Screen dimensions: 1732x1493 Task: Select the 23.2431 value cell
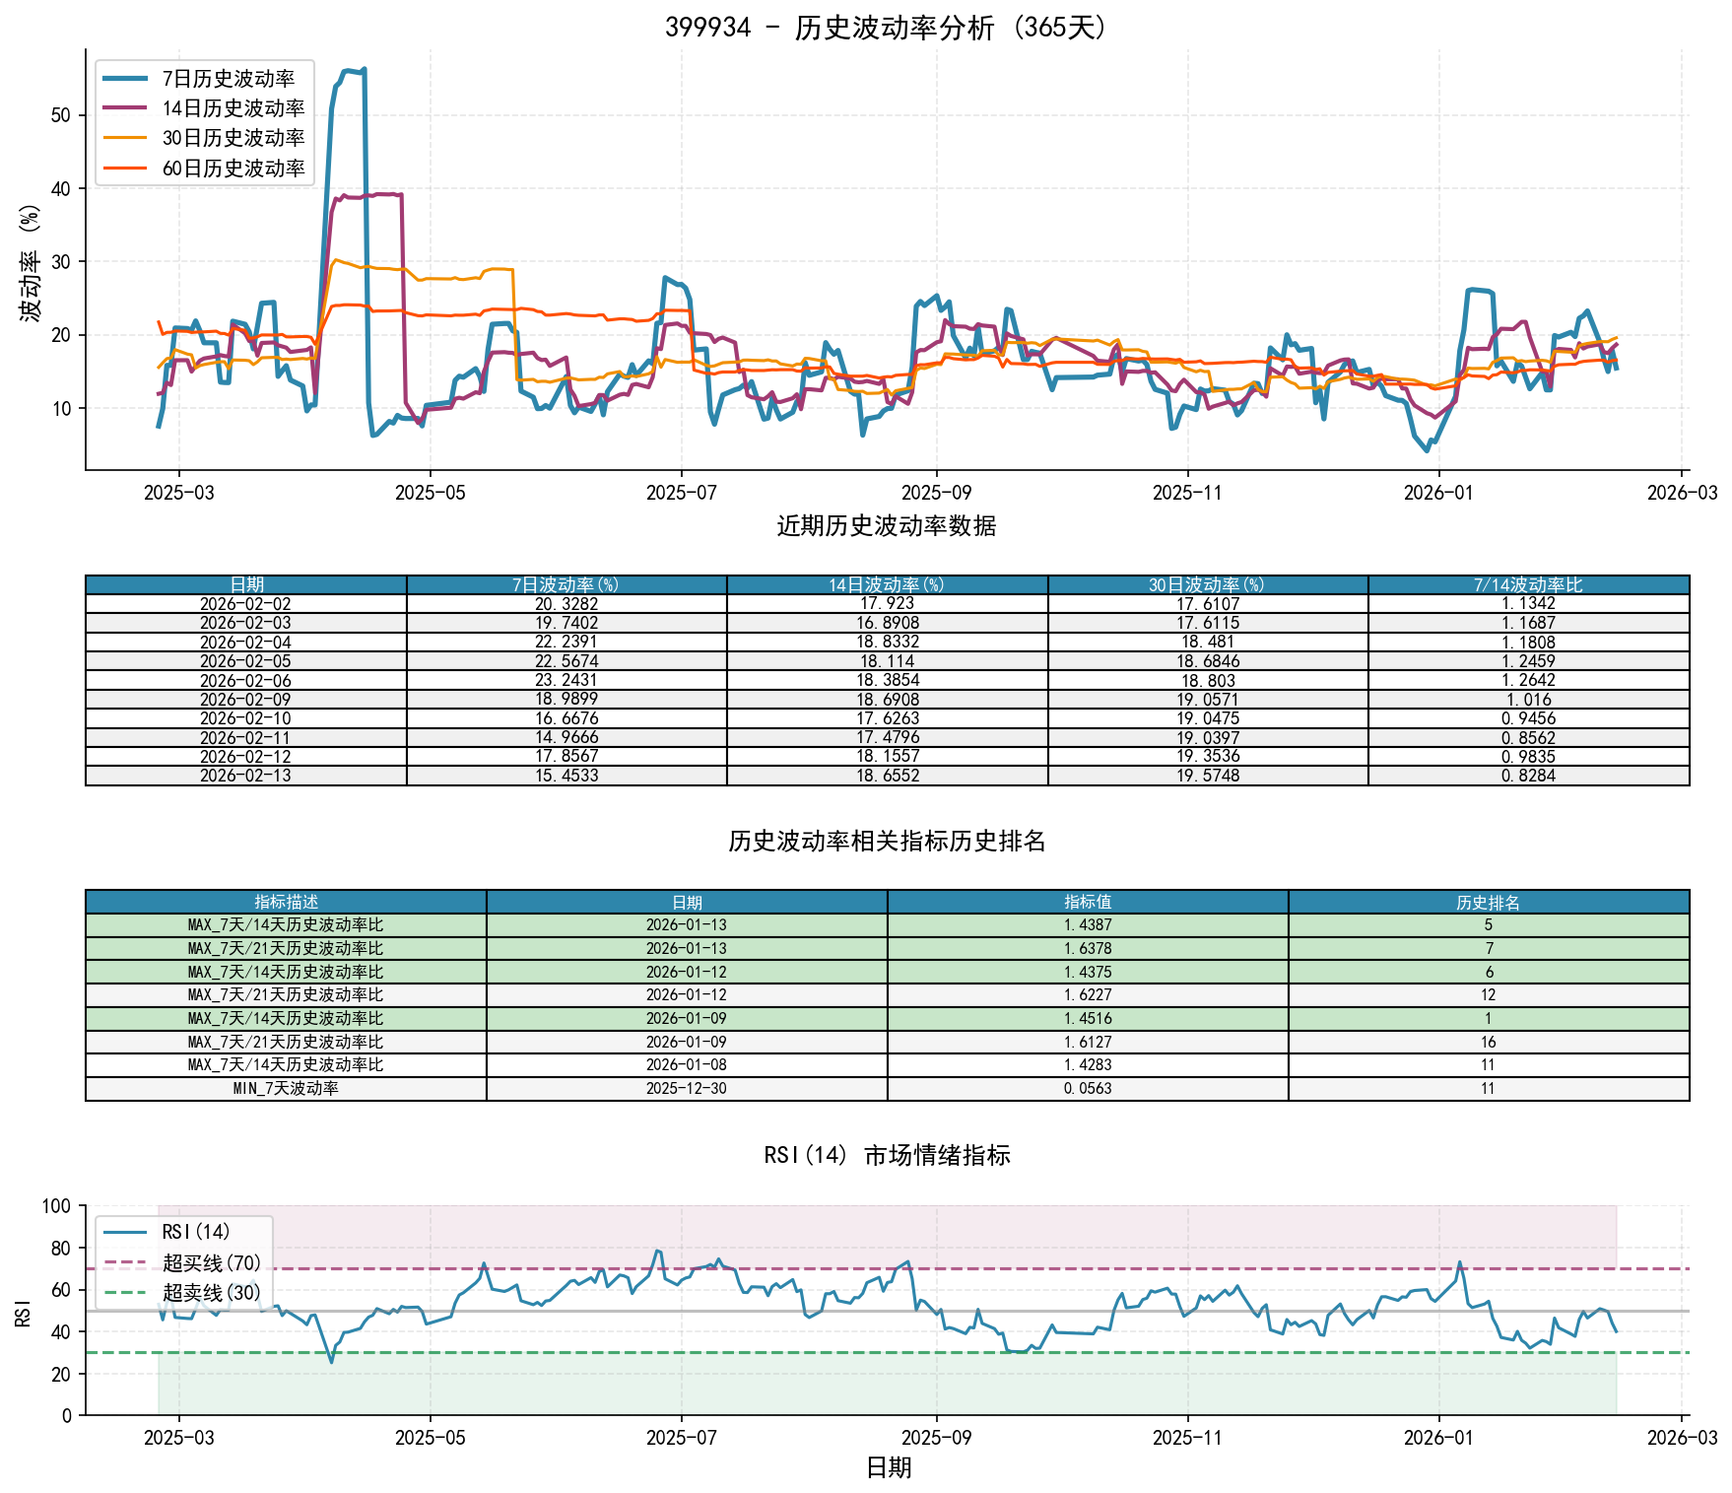tap(566, 680)
